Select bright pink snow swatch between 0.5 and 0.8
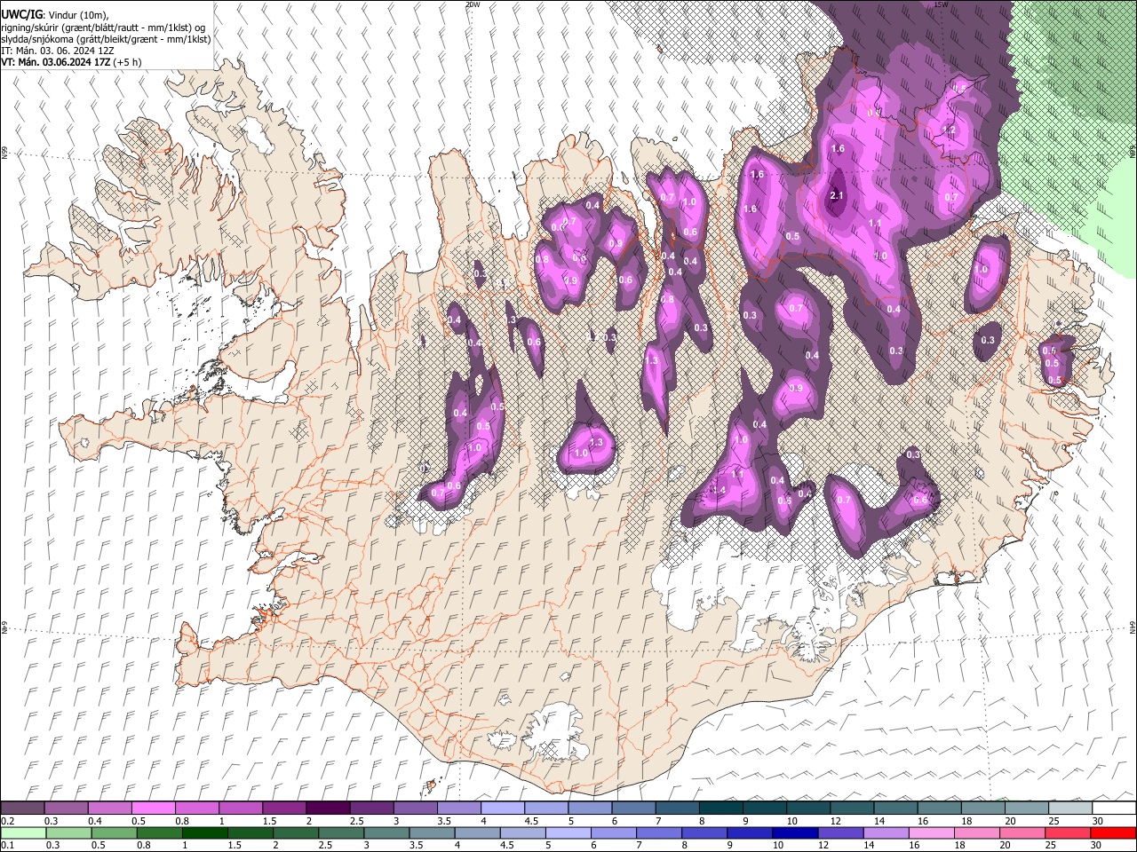Screen dimensions: 1137x852 click(153, 809)
